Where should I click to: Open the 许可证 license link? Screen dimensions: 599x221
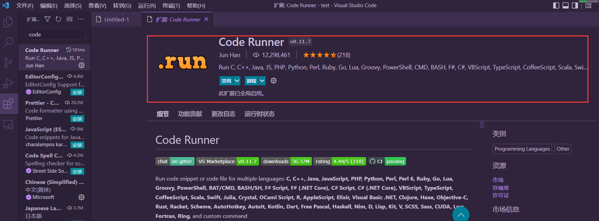pyautogui.click(x=500, y=195)
